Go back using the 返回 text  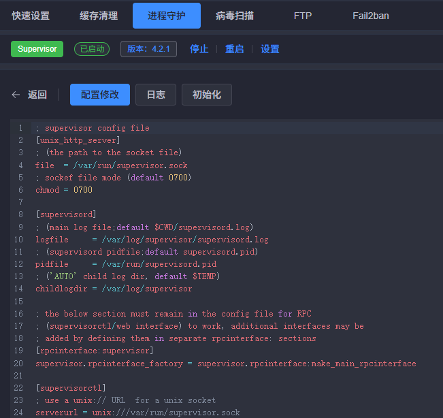click(x=37, y=95)
